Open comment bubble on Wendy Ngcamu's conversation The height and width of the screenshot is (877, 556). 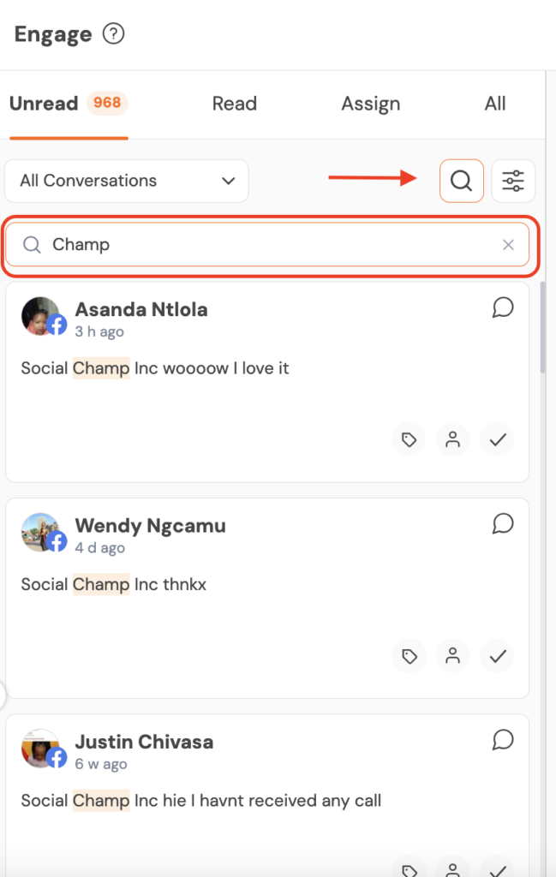point(503,524)
